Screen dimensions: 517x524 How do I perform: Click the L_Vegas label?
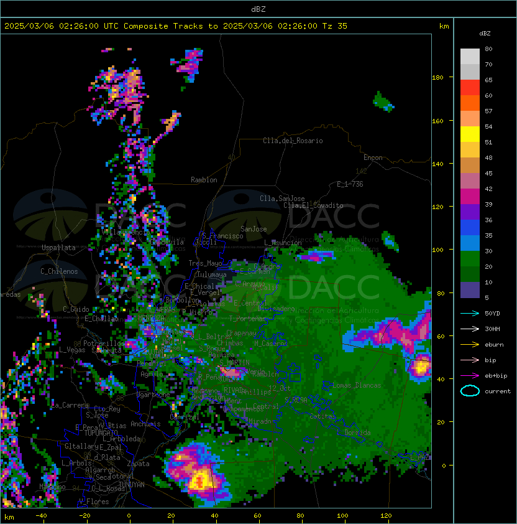[x=72, y=350]
